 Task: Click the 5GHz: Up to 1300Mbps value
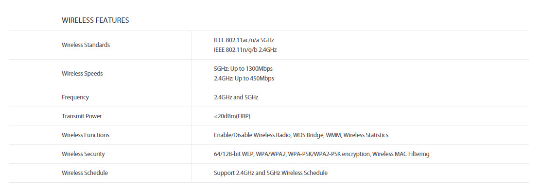(x=243, y=68)
